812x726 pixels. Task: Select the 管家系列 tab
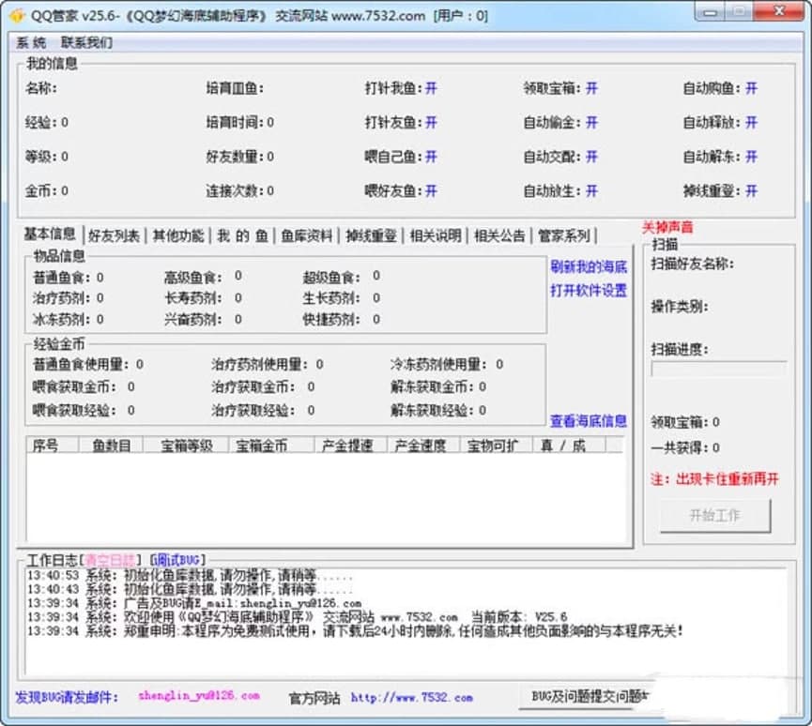[563, 235]
